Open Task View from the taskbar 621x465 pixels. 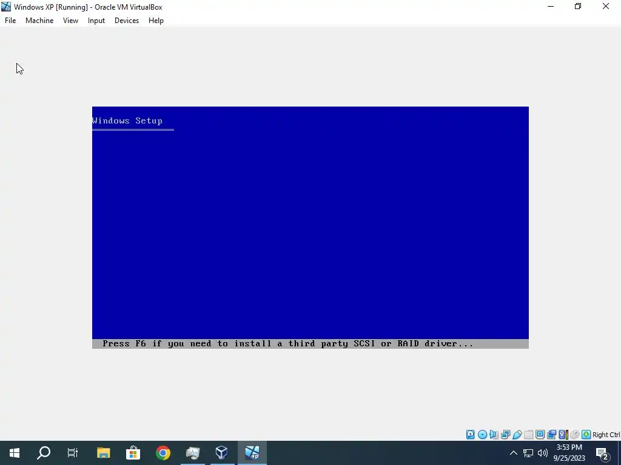[x=73, y=453]
